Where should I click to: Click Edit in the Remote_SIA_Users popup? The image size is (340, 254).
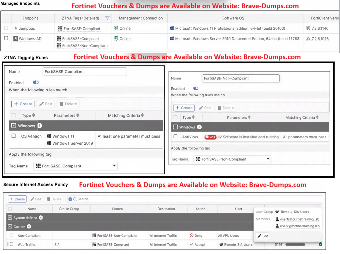click(x=263, y=236)
